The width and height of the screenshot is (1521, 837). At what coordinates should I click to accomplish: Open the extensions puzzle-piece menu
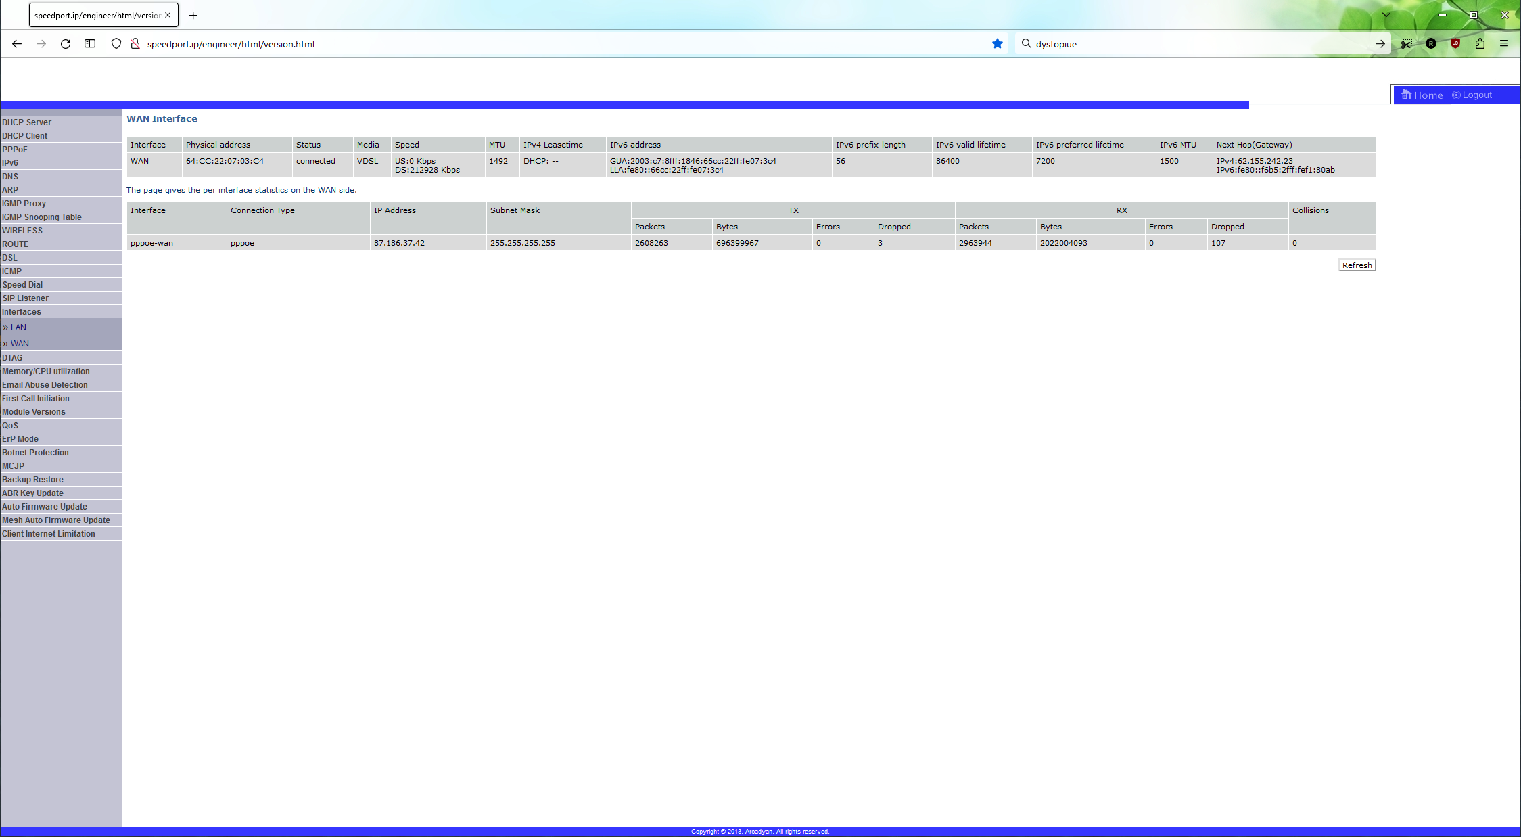click(1480, 44)
